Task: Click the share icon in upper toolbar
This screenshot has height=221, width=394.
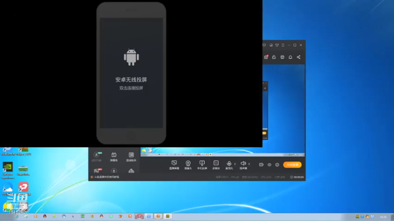Action: [298, 57]
